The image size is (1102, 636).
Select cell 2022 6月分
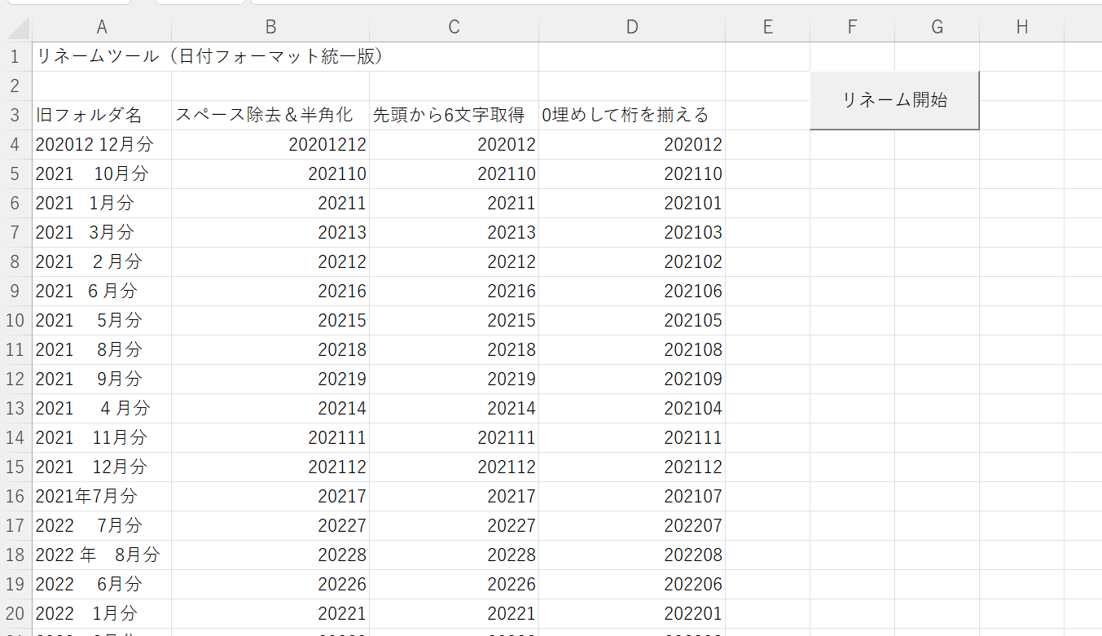click(102, 585)
